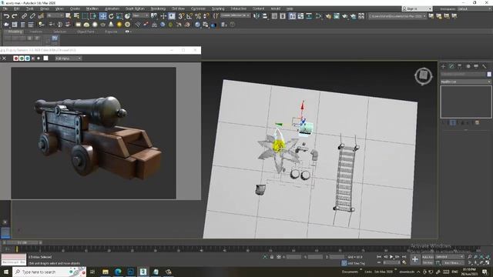
Task: Click the Mirror tool icon
Action: coord(257,16)
